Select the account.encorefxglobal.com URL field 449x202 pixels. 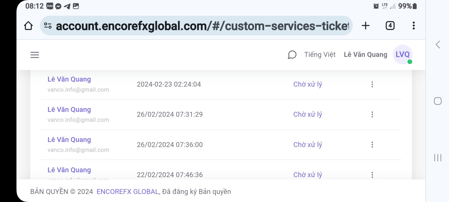pyautogui.click(x=196, y=26)
